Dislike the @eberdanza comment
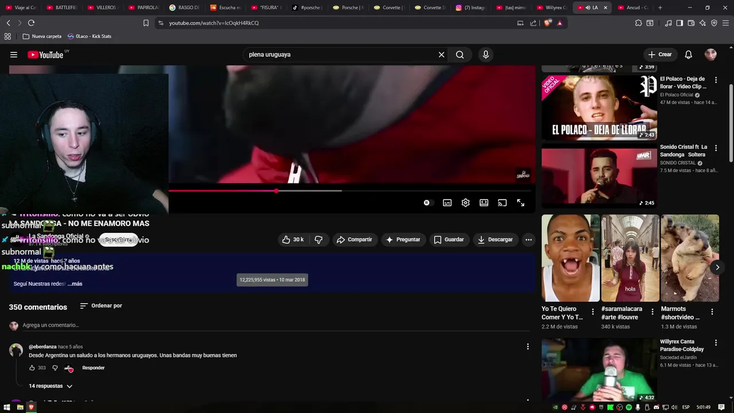This screenshot has width=734, height=413. pyautogui.click(x=55, y=368)
